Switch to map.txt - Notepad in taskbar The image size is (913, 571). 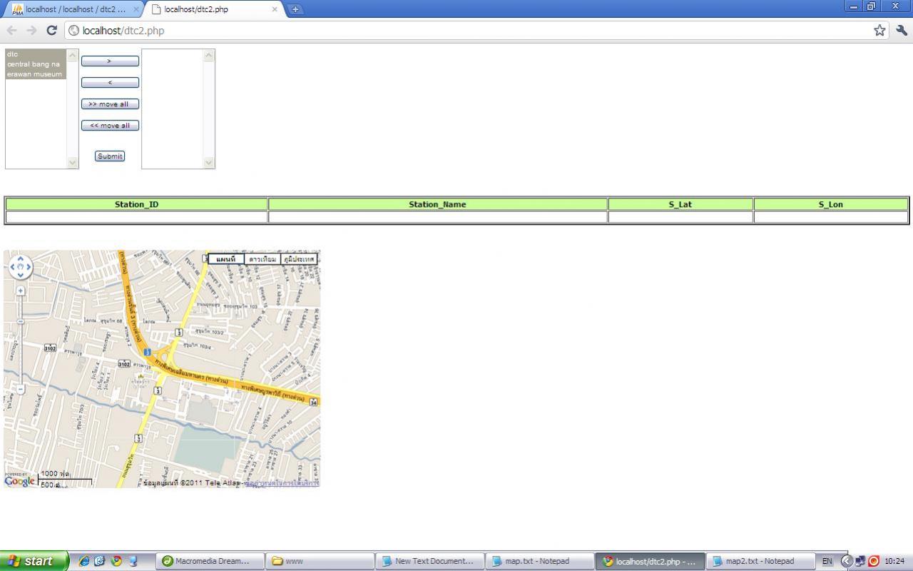(540, 561)
